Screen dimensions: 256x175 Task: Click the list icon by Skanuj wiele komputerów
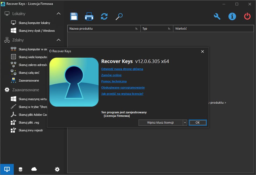point(14,57)
